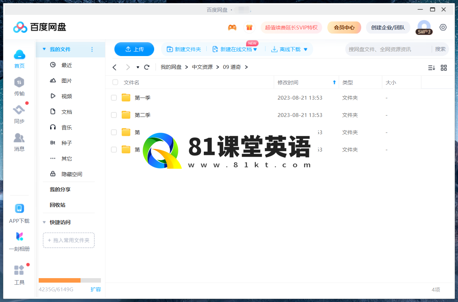Image resolution: width=458 pixels, height=302 pixels.
Task: Open the 同步 sync section
Action: (x=19, y=114)
